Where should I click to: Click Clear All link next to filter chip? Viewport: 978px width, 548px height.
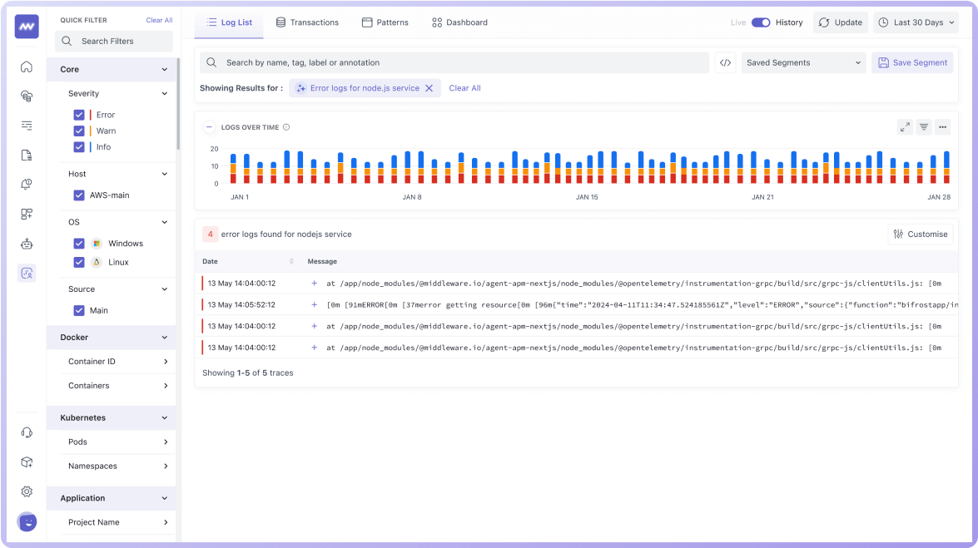pyautogui.click(x=464, y=88)
